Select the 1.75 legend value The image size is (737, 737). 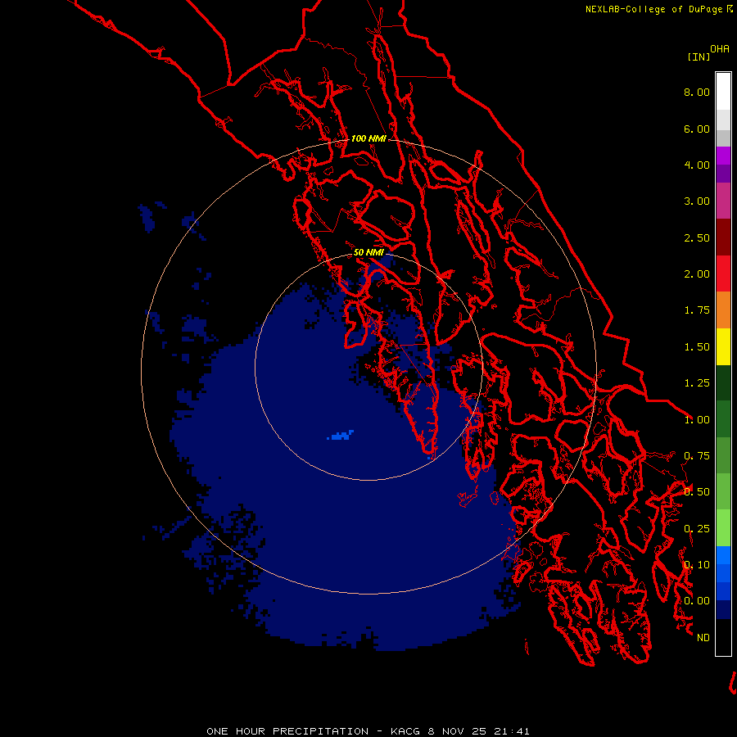(x=697, y=310)
